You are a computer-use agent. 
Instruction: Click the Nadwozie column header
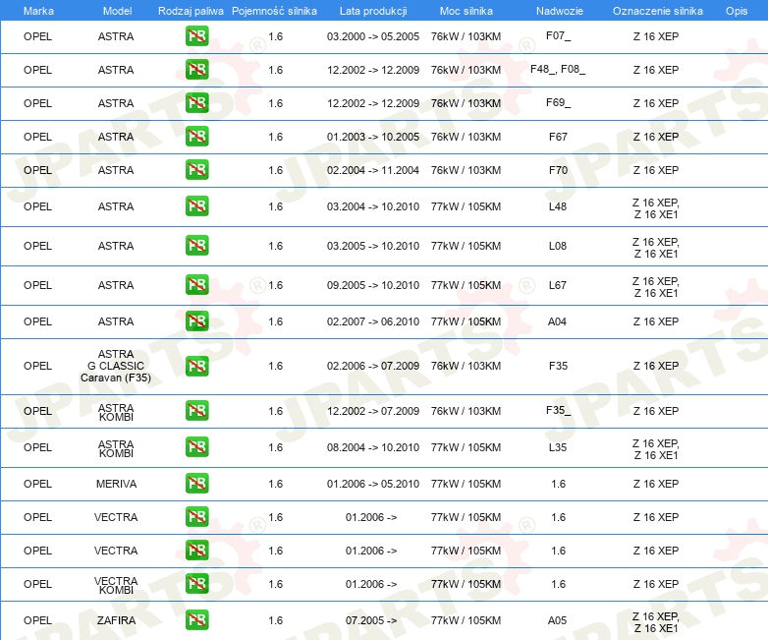(x=558, y=10)
